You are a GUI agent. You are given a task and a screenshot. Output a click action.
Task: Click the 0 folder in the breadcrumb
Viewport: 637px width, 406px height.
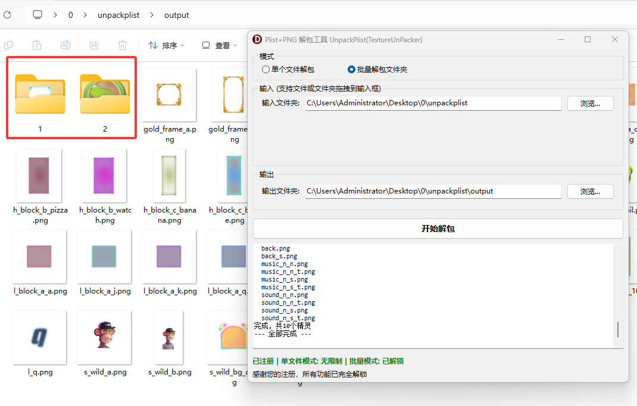pos(70,15)
